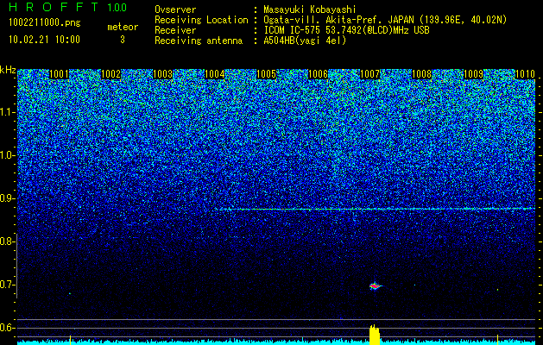Click the 1008 time marker
Image resolution: width=543 pixels, height=345 pixels.
[421, 74]
